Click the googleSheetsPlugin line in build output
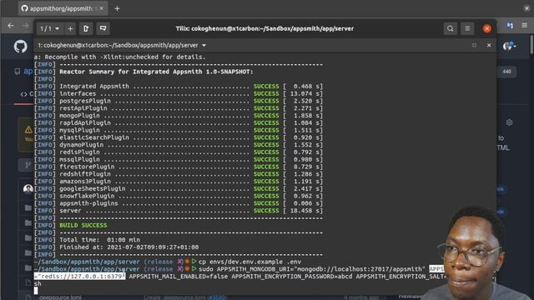The image size is (534, 300). coord(178,189)
